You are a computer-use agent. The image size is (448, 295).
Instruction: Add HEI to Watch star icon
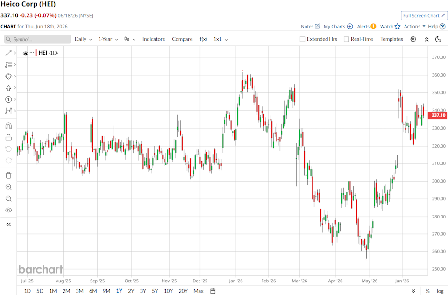(398, 26)
